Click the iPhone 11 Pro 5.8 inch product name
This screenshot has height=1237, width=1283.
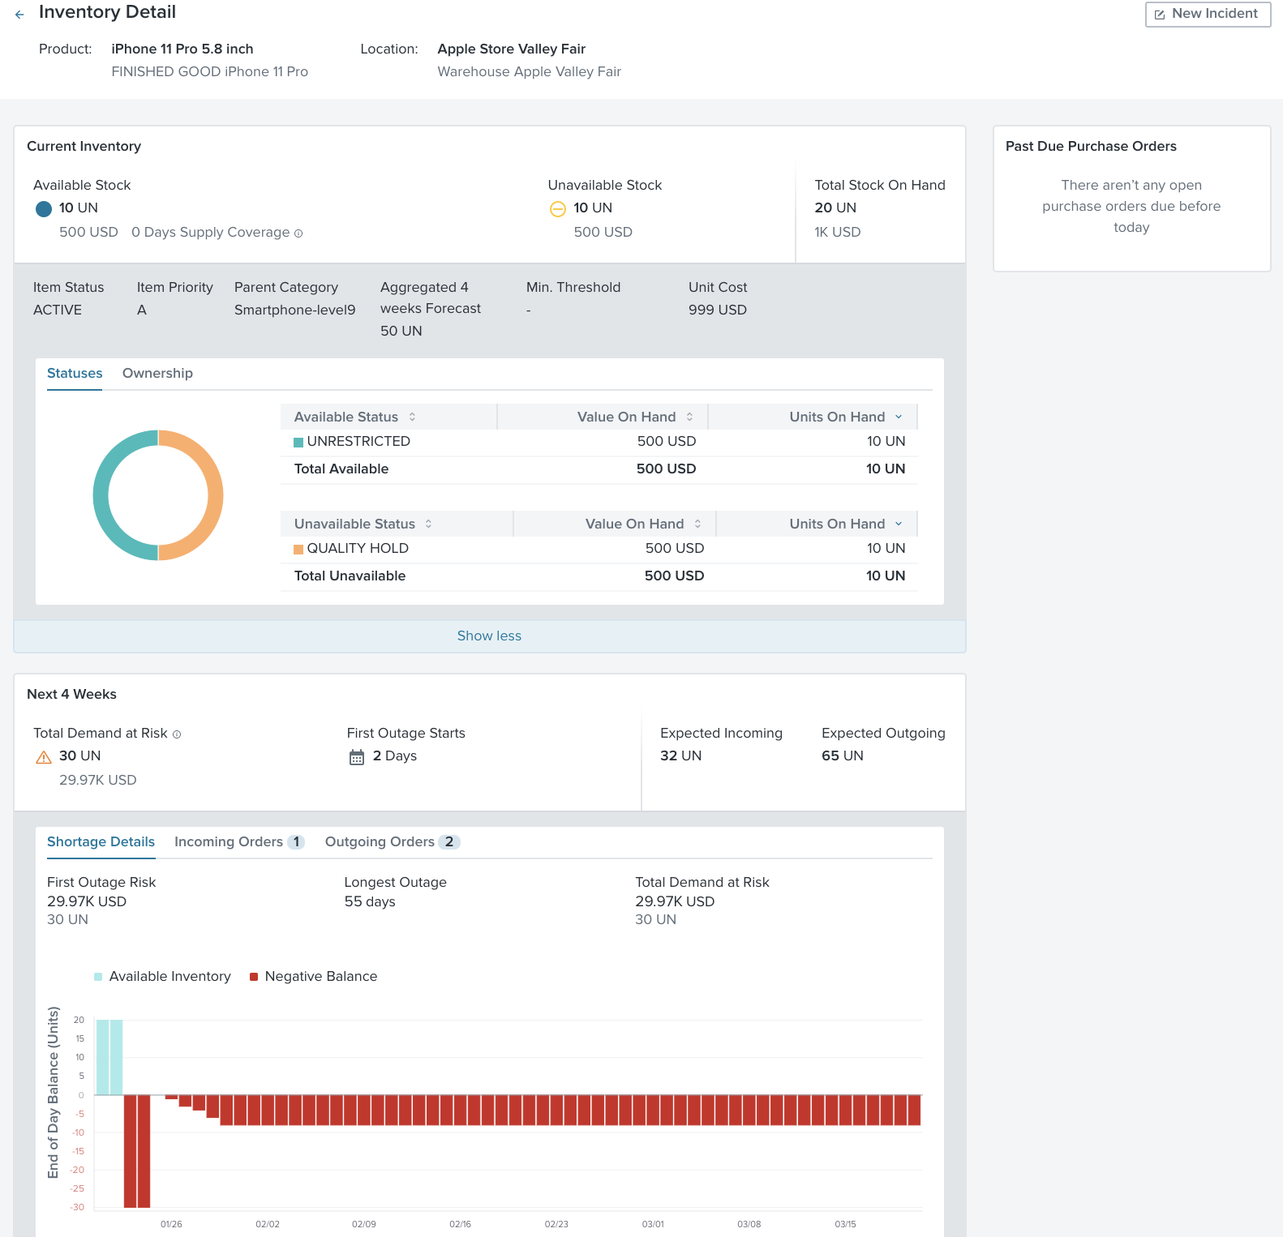click(182, 49)
